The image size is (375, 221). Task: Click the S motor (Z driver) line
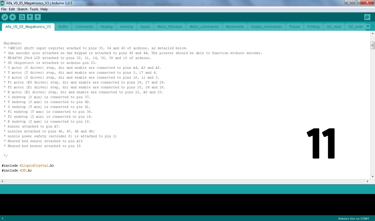[81, 77]
